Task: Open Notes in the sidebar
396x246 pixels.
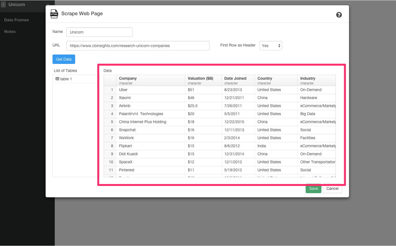Action: pos(10,32)
